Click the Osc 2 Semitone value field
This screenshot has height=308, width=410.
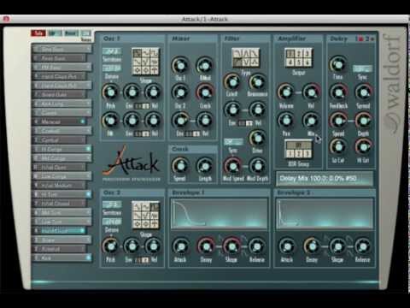coord(112,204)
